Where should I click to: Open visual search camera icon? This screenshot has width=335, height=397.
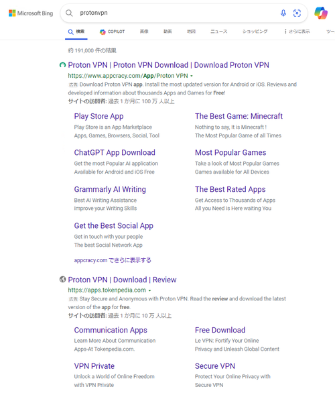(297, 13)
